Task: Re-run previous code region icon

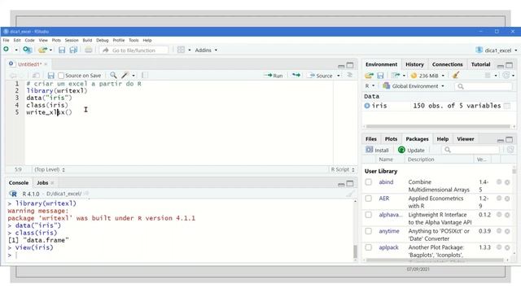Action: (296, 76)
